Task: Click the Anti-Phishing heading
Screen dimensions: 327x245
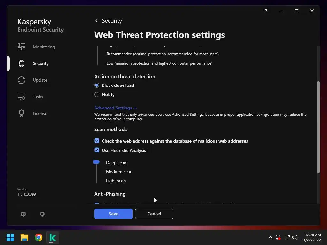Action: (110, 194)
